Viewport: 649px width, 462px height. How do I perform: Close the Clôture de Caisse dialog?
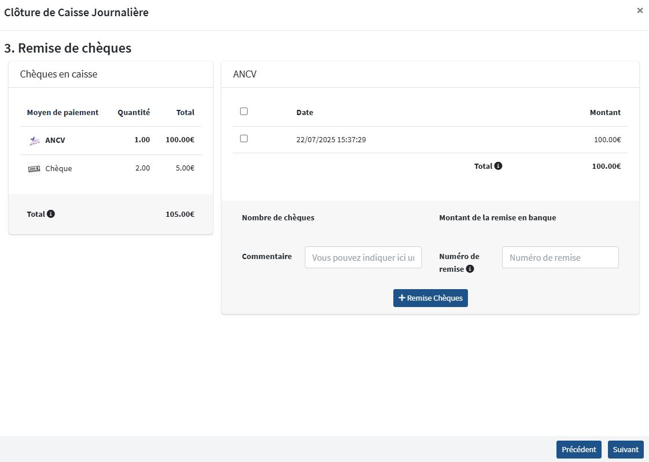pyautogui.click(x=640, y=10)
